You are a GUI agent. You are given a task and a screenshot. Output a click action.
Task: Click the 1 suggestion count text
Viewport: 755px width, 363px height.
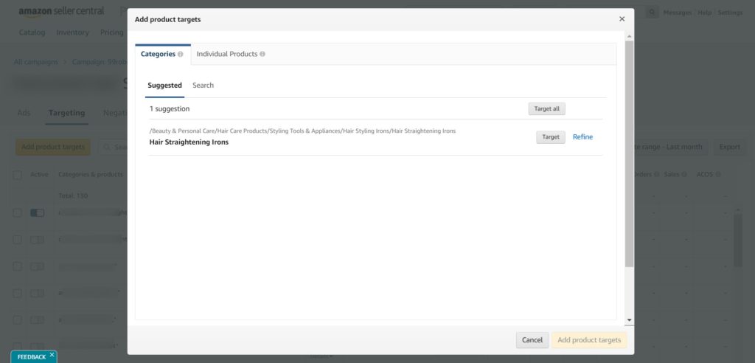click(x=170, y=109)
